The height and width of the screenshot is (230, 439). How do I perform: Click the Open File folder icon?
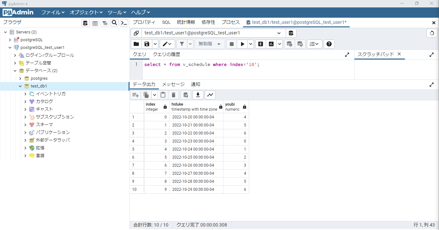[x=136, y=44]
